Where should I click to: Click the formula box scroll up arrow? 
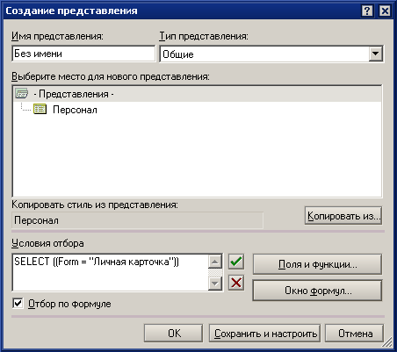coord(215,262)
